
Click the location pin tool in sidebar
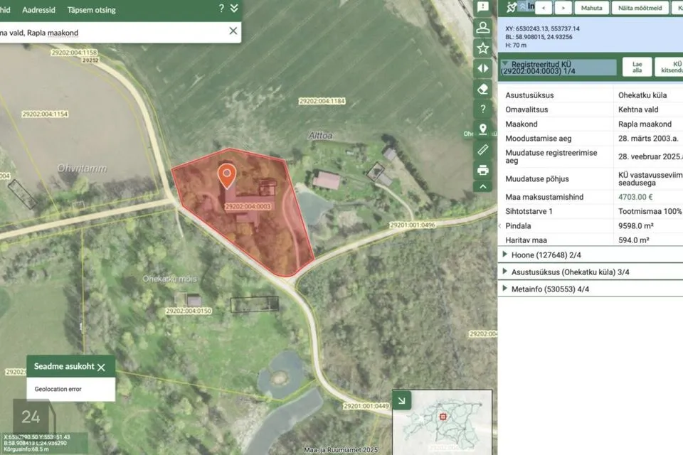click(483, 129)
